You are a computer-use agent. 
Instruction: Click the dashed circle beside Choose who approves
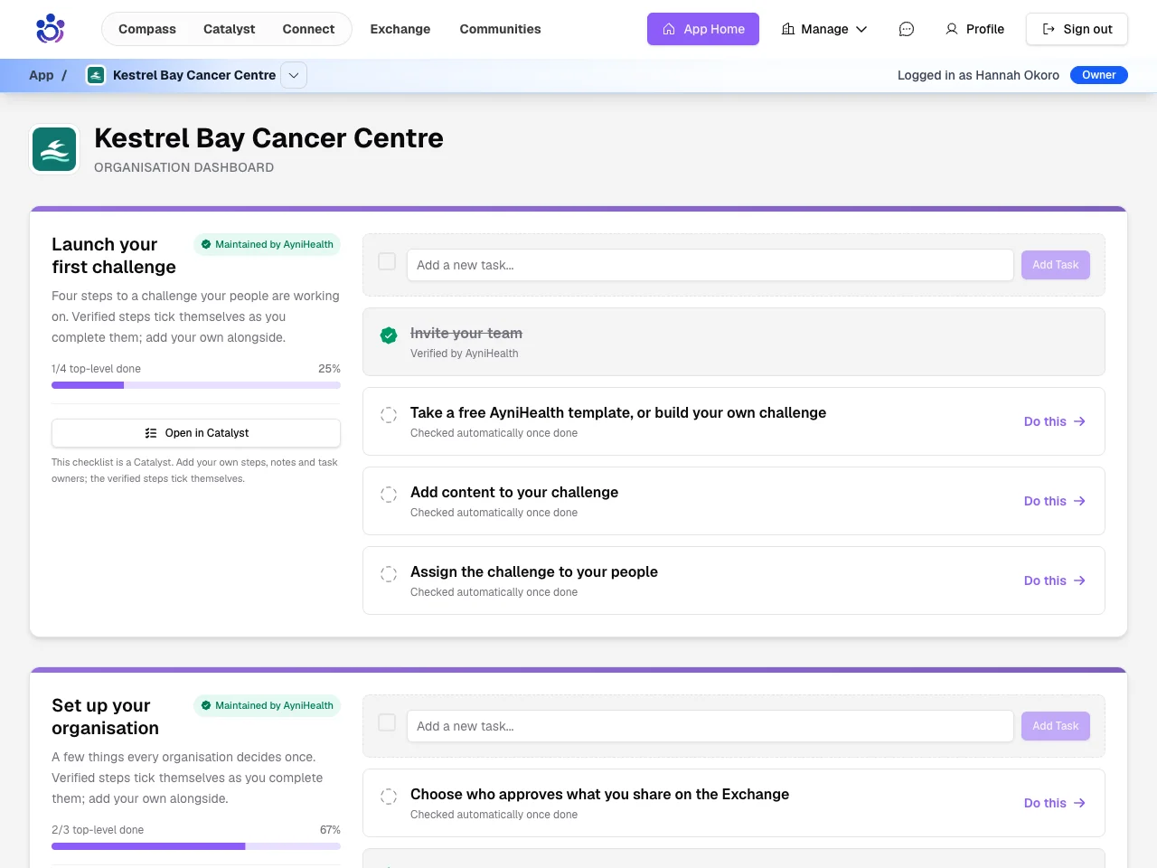coord(389,797)
